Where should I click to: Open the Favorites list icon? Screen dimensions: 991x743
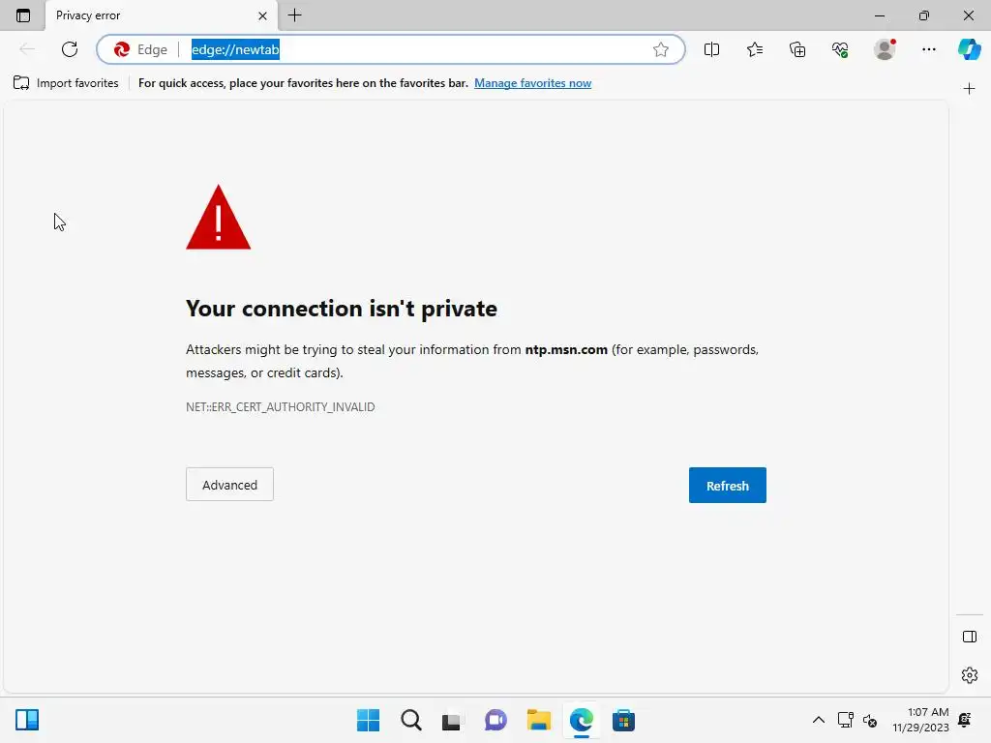pyautogui.click(x=755, y=49)
